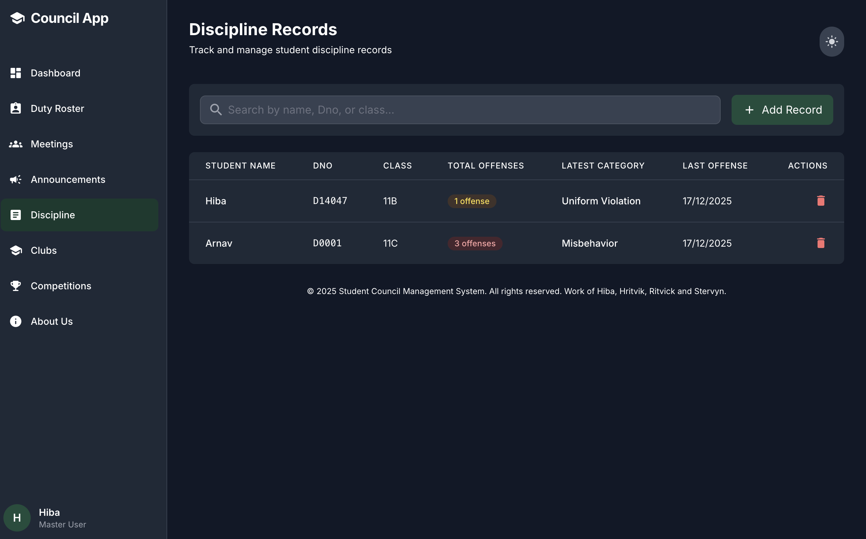The image size is (866, 539).
Task: Click the 3 offenses badge for Arnav
Action: point(475,244)
